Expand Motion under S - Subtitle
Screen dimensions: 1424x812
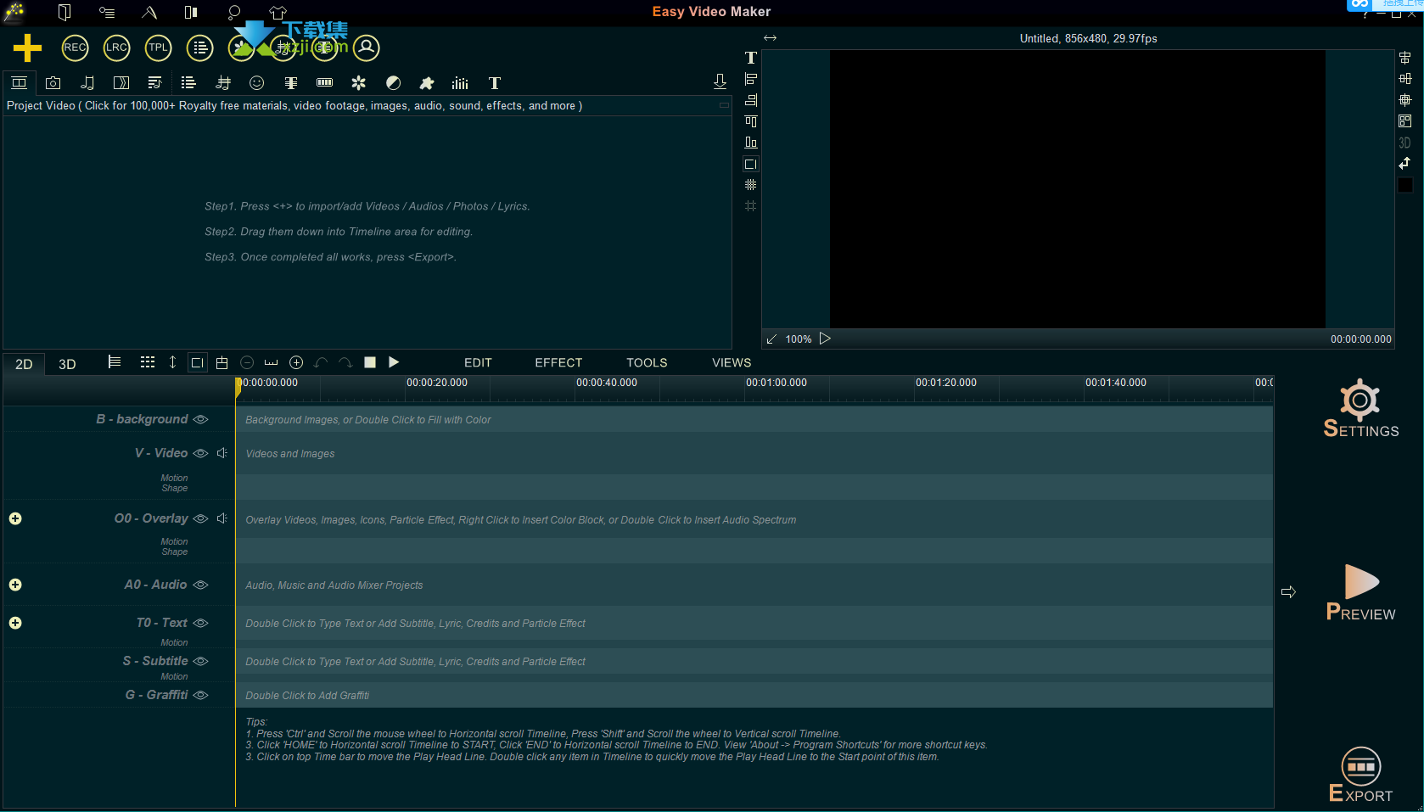(174, 676)
